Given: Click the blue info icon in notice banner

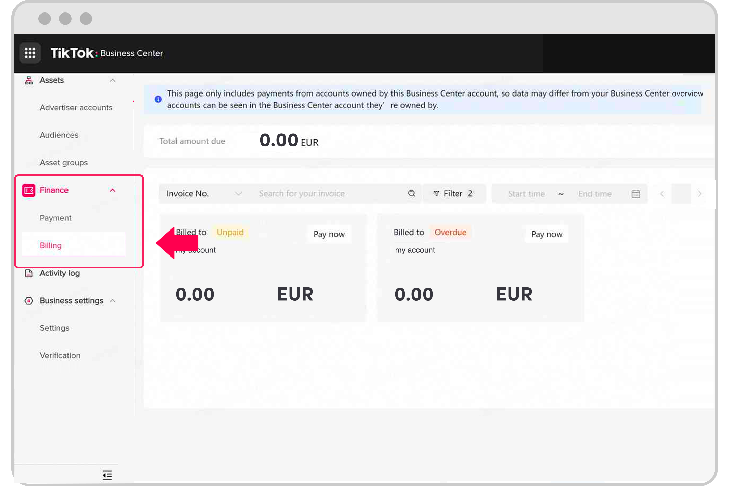Looking at the screenshot, I should point(157,99).
